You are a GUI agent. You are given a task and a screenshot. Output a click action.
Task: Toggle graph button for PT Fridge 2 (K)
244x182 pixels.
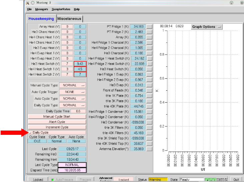pyautogui.click(x=149, y=32)
